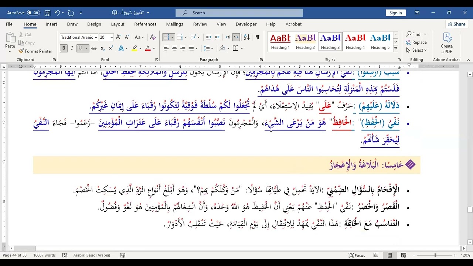473x266 pixels.
Task: Apply subscript formatting
Action: [x=103, y=48]
